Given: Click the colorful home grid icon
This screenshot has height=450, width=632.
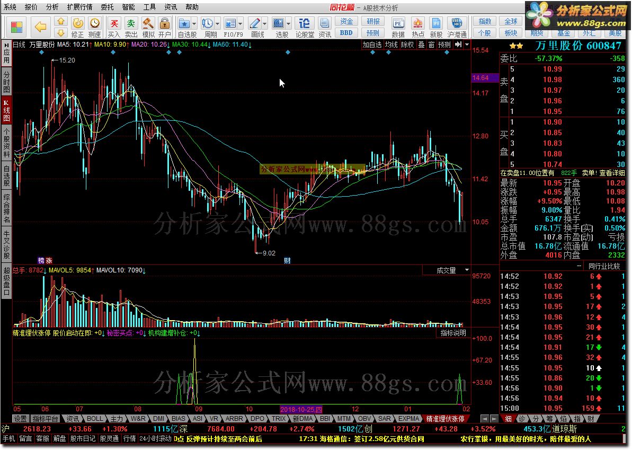Looking at the screenshot, I should 16,27.
